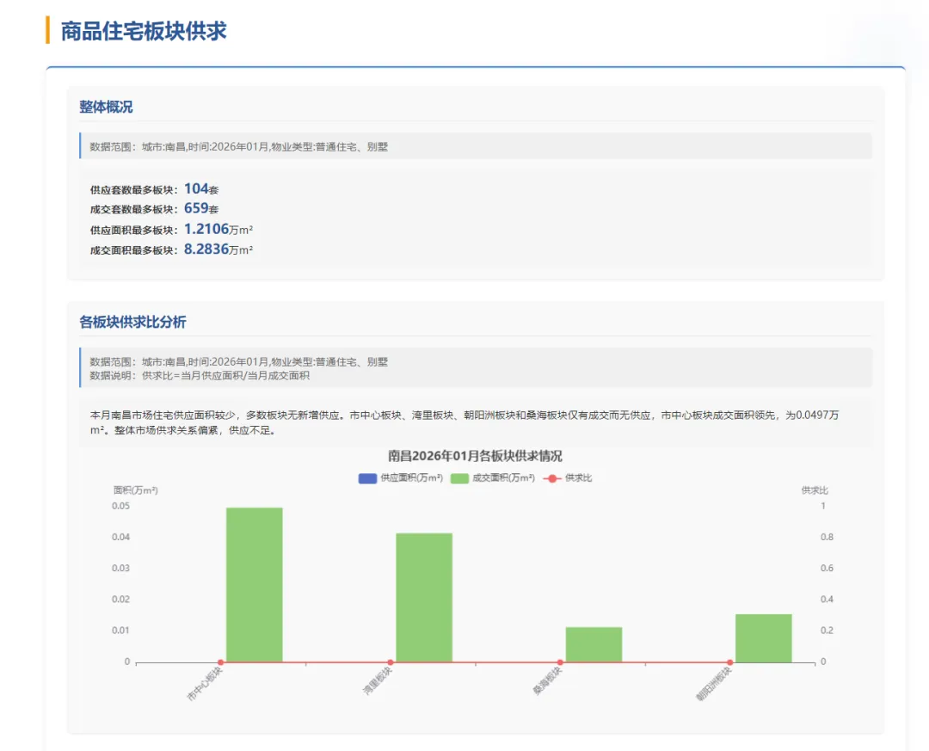The width and height of the screenshot is (929, 751).
Task: Click the right axis title 供求比
Action: (815, 490)
